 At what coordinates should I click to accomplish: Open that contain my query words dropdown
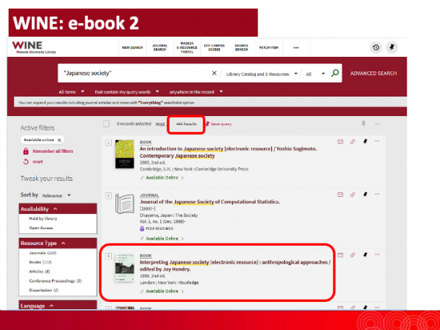(127, 92)
